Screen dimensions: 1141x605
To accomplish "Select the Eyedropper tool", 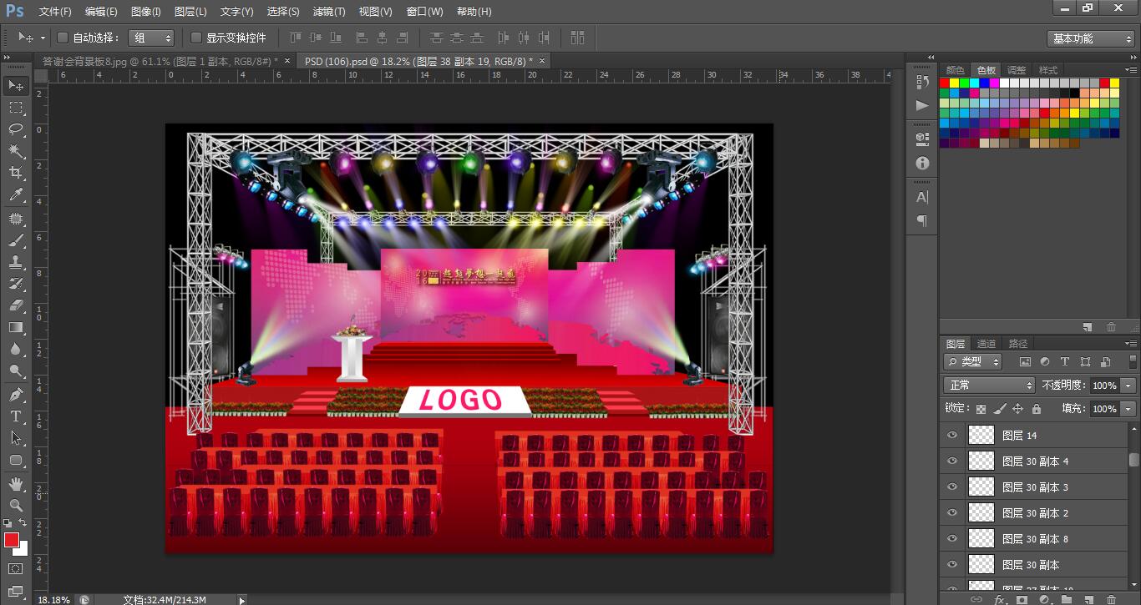I will 16,195.
